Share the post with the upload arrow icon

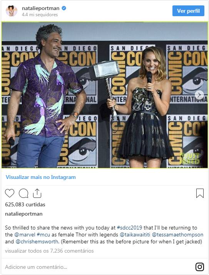point(37,193)
